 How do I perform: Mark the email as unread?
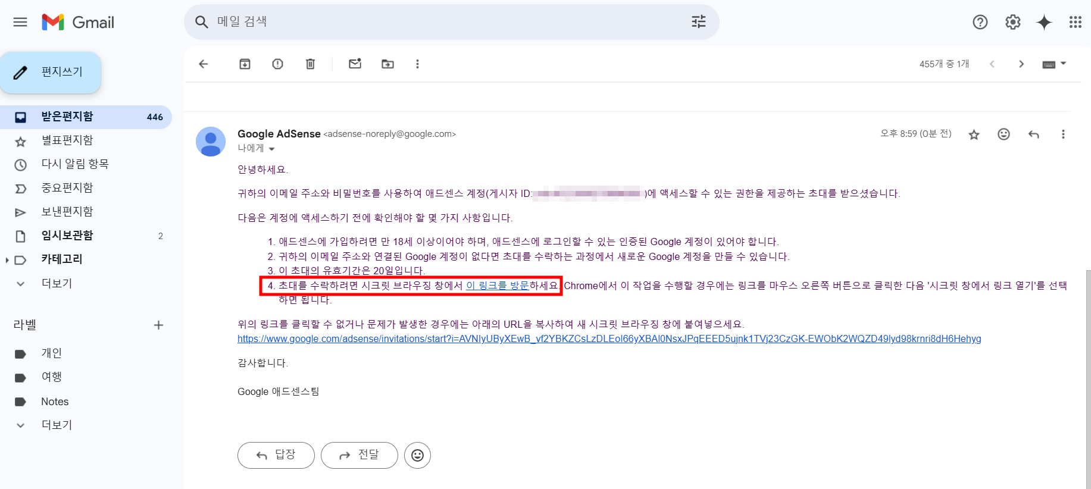click(x=355, y=64)
